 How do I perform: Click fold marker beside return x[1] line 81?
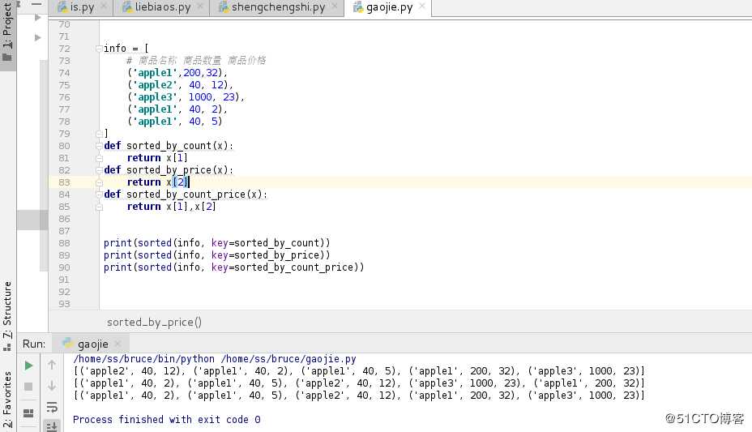tap(99, 158)
